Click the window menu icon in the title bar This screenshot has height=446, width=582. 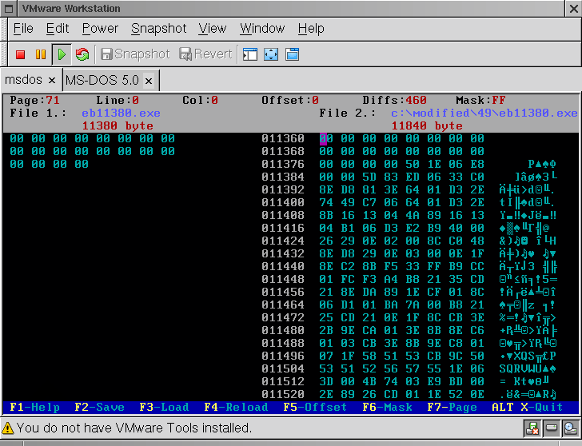[9, 9]
